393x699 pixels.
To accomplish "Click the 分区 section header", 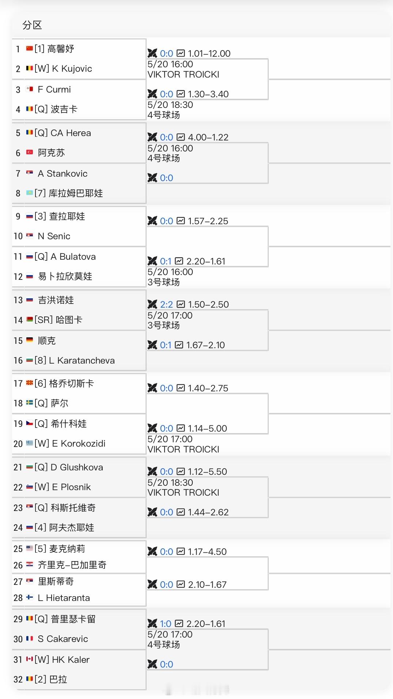I will tap(32, 25).
